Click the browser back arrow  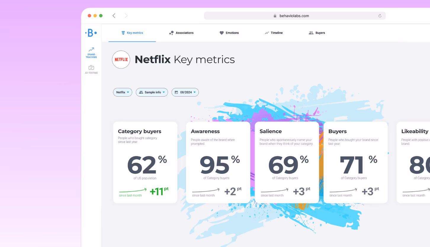point(114,16)
